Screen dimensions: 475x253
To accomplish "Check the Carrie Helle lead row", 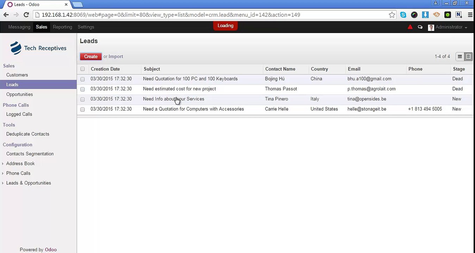I will (x=82, y=109).
